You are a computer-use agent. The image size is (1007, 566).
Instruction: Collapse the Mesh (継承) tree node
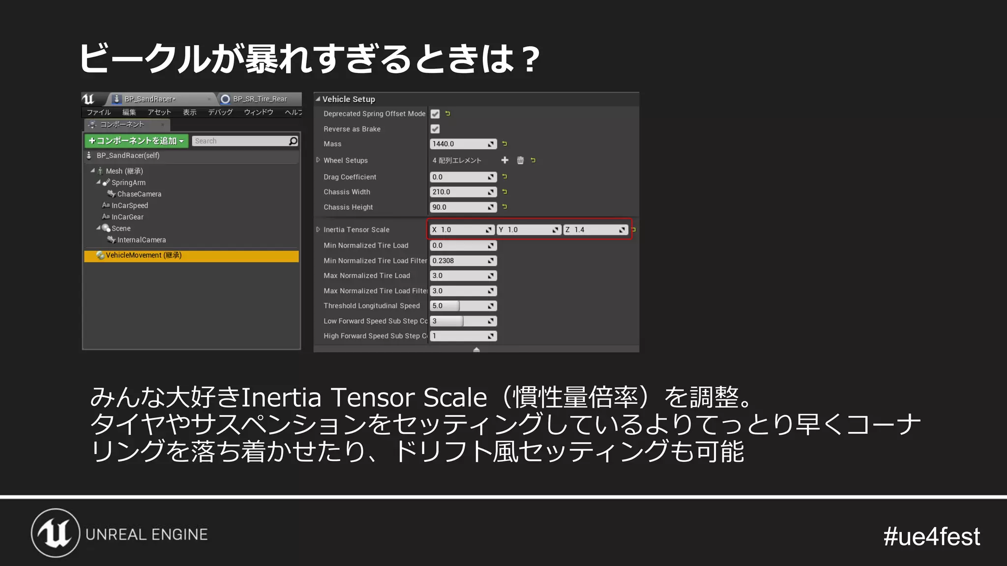coord(92,171)
